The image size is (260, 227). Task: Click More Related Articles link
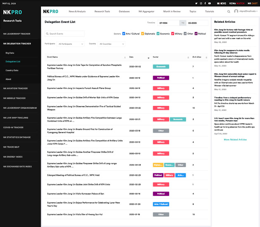click(235, 140)
